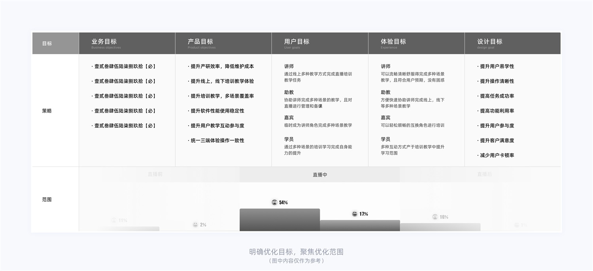This screenshot has width=593, height=271.
Task: Click the neutral face icon beside 16%
Action: pyautogui.click(x=434, y=217)
